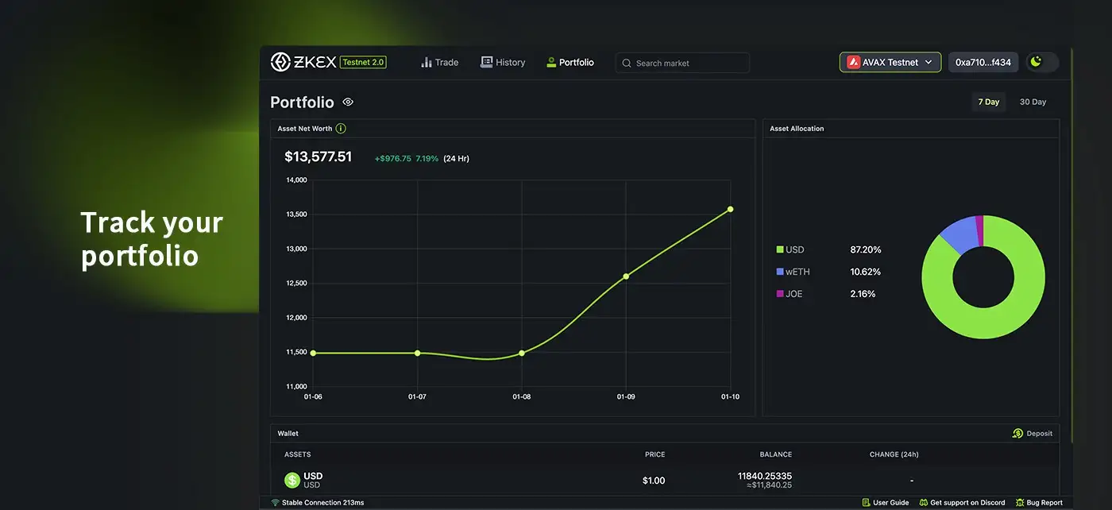The width and height of the screenshot is (1112, 510).
Task: Open the Trade tab
Action: [x=439, y=62]
